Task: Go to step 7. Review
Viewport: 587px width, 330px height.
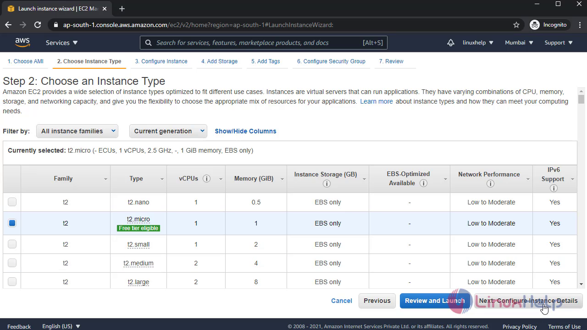Action: coord(391,61)
